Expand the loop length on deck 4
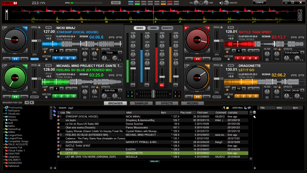Viewport: 307px width, 173px height. coord(244,89)
